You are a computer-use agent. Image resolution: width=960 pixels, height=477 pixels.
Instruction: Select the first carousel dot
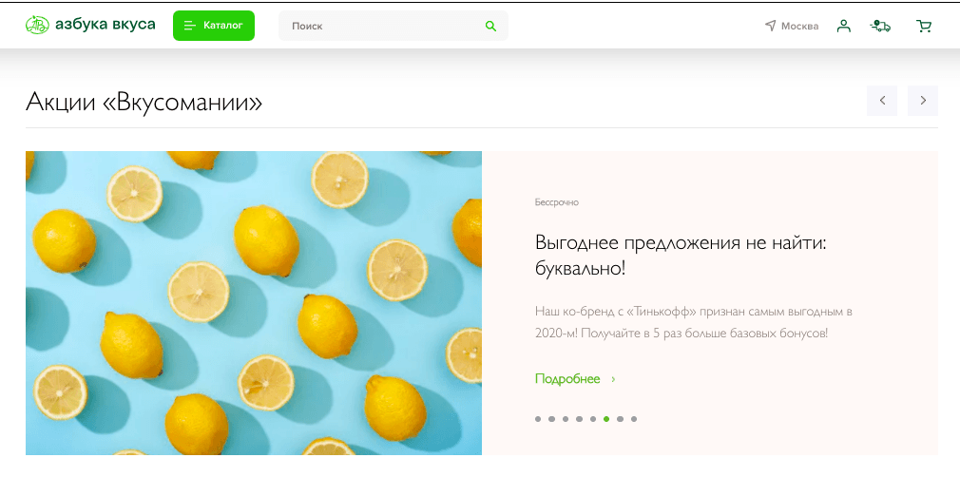538,419
